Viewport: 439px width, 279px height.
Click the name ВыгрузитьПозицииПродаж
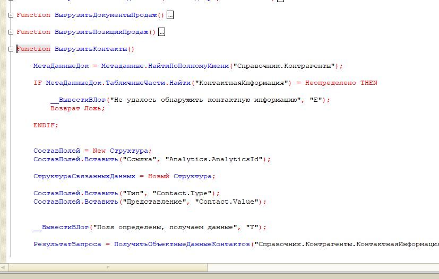click(101, 32)
